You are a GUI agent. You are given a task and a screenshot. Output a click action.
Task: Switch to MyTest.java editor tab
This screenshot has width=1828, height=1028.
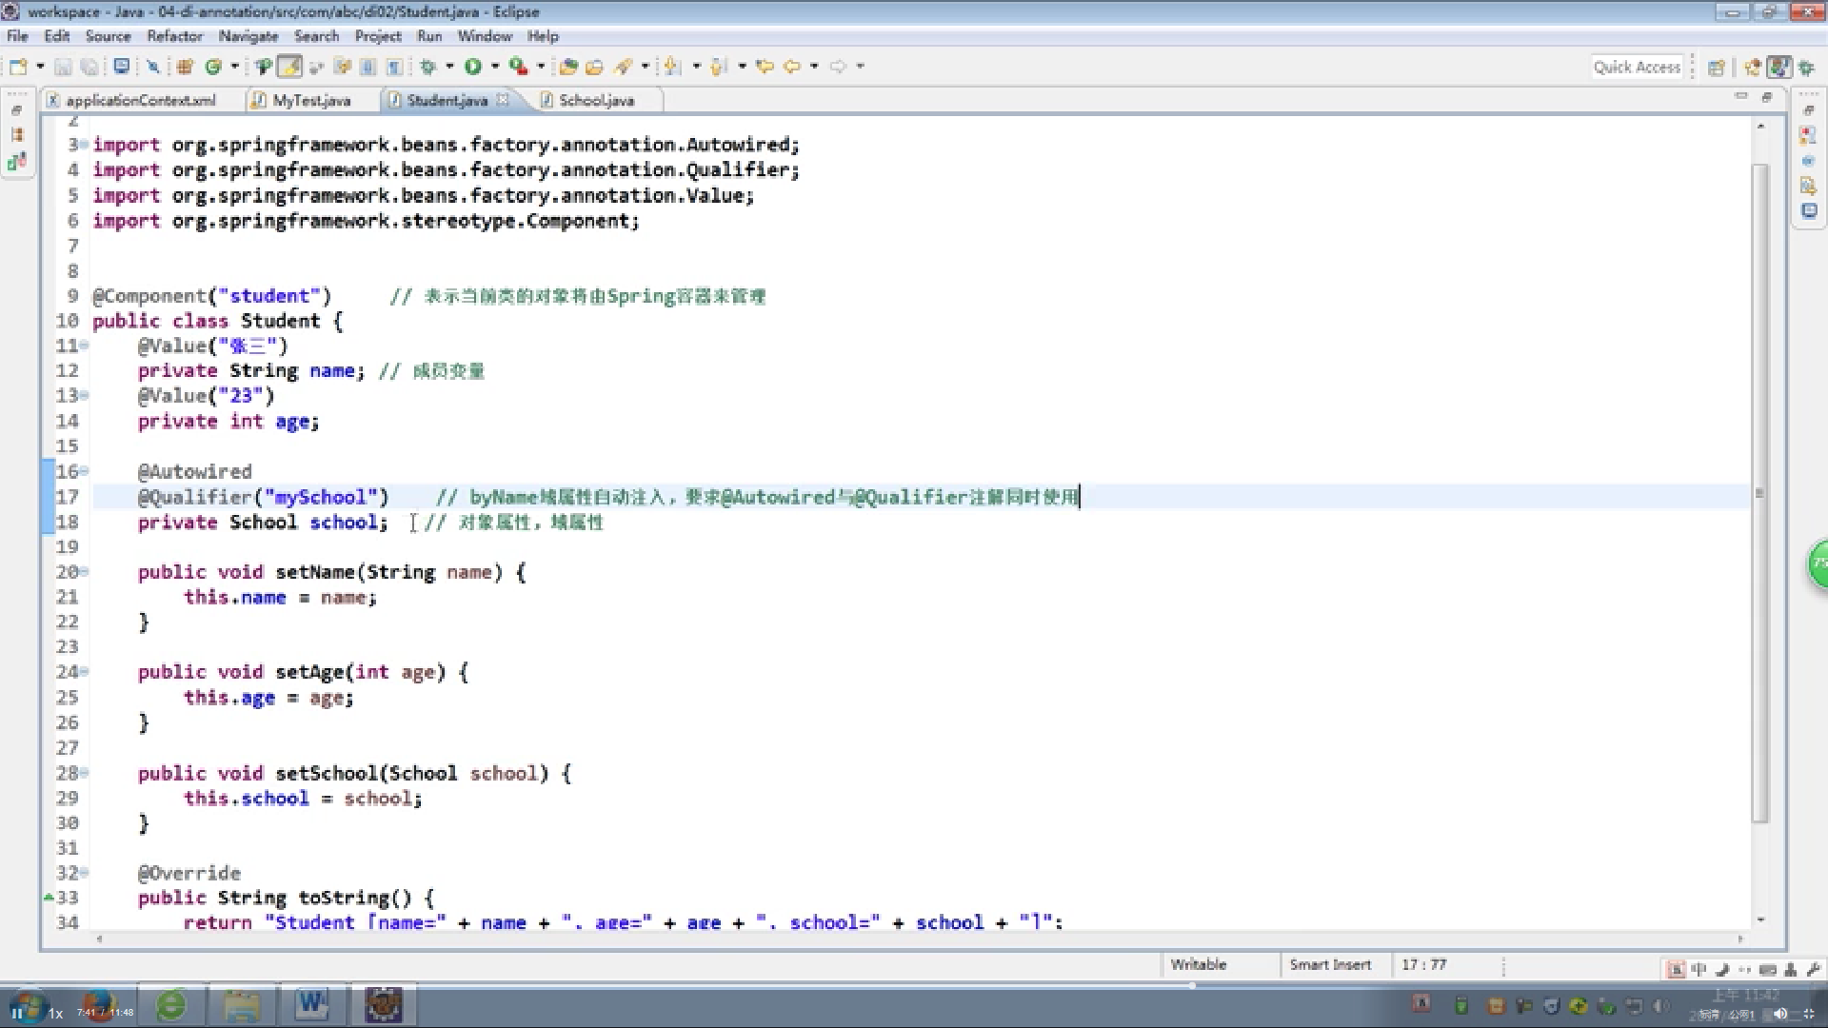coord(311,100)
